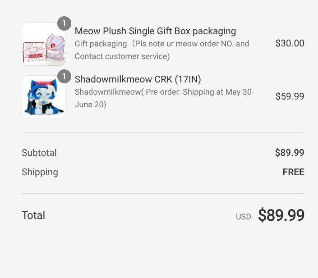This screenshot has width=318, height=278.
Task: Click the USD currency label
Action: click(x=243, y=217)
